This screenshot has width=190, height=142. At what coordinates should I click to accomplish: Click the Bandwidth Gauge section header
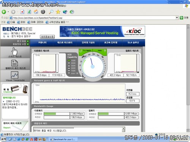85,106
